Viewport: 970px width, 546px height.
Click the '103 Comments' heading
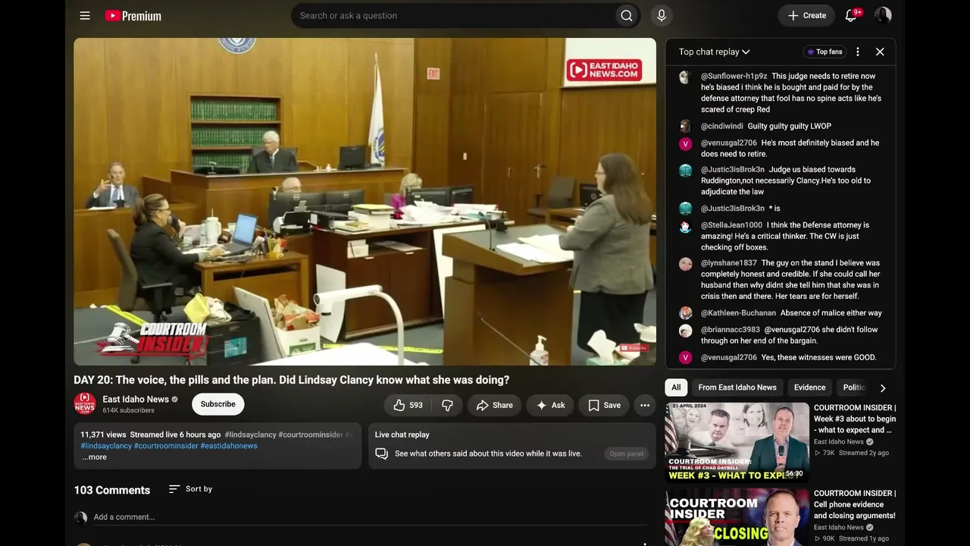click(x=112, y=490)
